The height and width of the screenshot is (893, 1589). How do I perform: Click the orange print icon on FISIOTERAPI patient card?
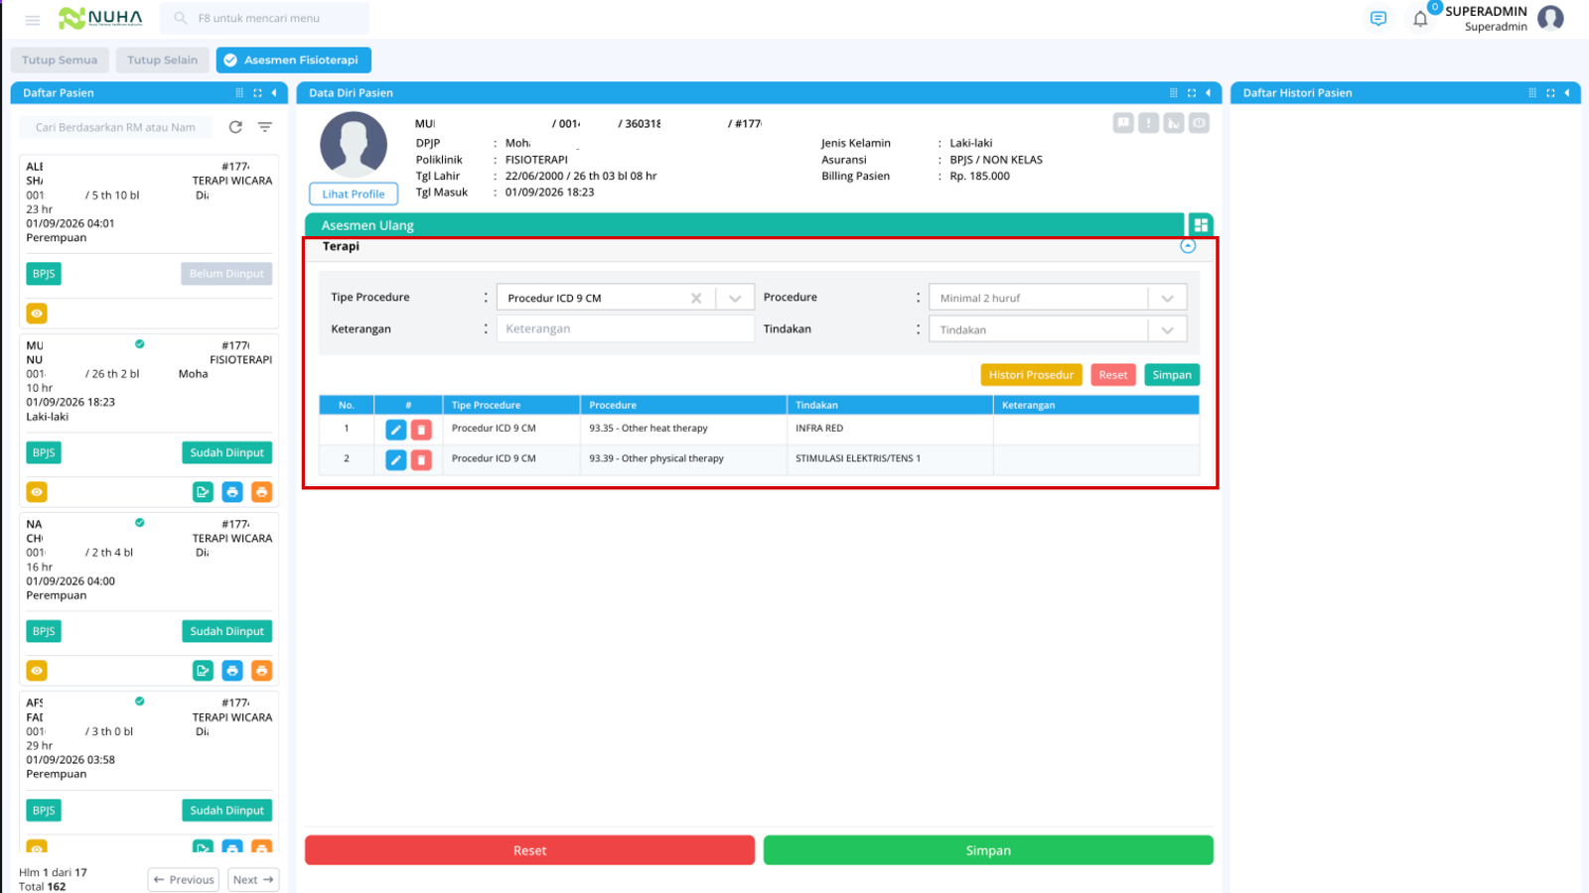pos(261,492)
